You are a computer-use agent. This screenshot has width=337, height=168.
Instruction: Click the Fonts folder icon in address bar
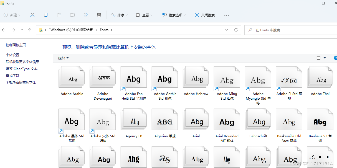point(41,30)
